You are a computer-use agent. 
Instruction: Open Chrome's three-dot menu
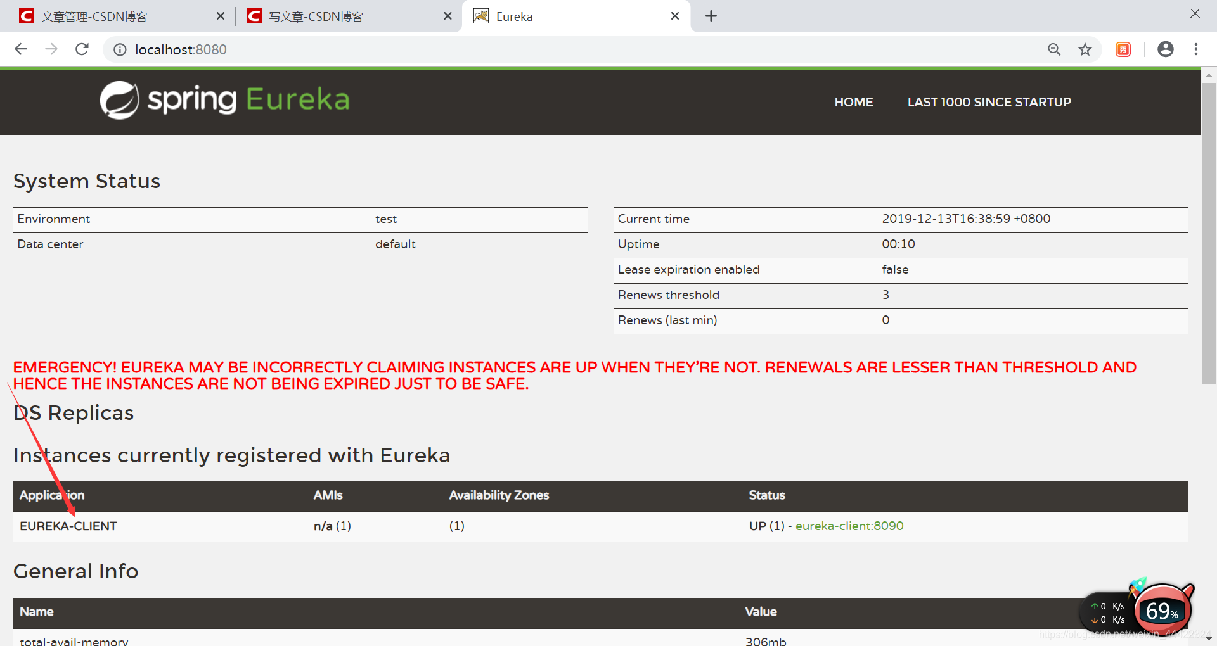tap(1196, 49)
